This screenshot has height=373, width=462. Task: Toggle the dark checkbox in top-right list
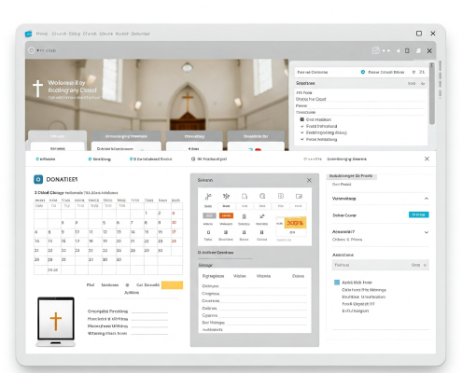pyautogui.click(x=301, y=119)
